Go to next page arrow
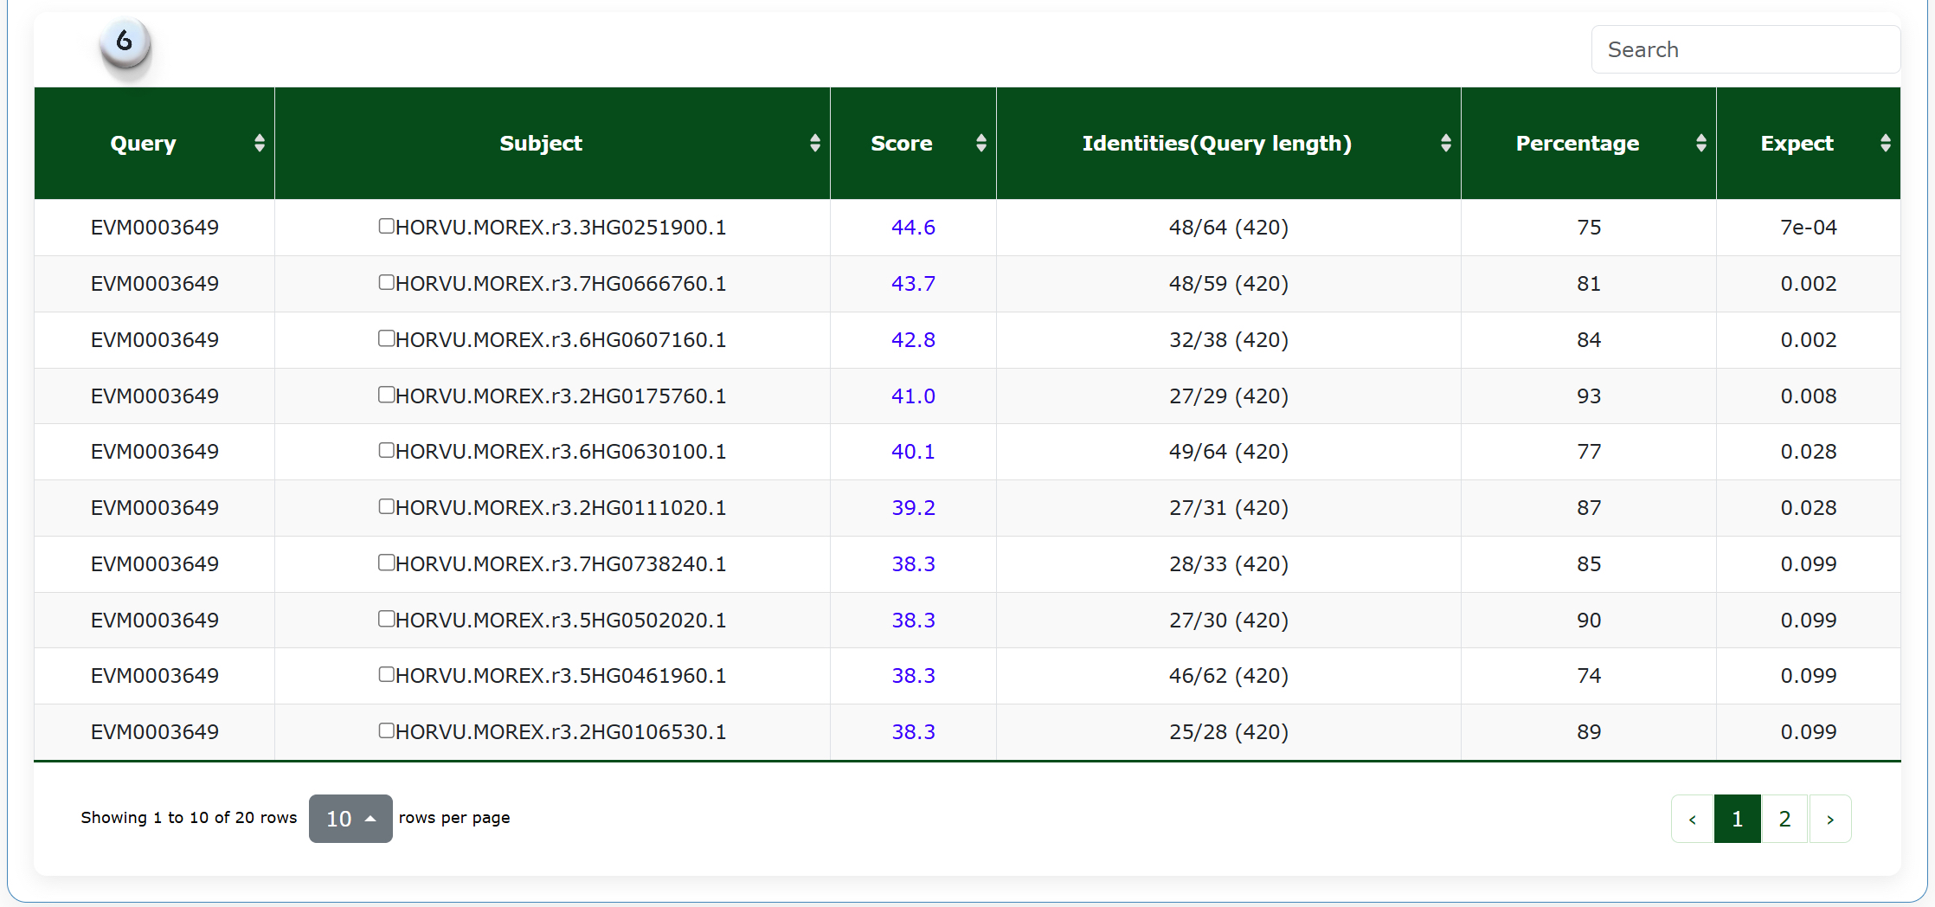Image resolution: width=1935 pixels, height=907 pixels. (x=1830, y=819)
